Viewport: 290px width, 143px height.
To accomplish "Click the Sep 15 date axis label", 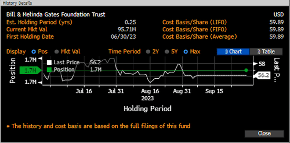I will pyautogui.click(x=214, y=91).
